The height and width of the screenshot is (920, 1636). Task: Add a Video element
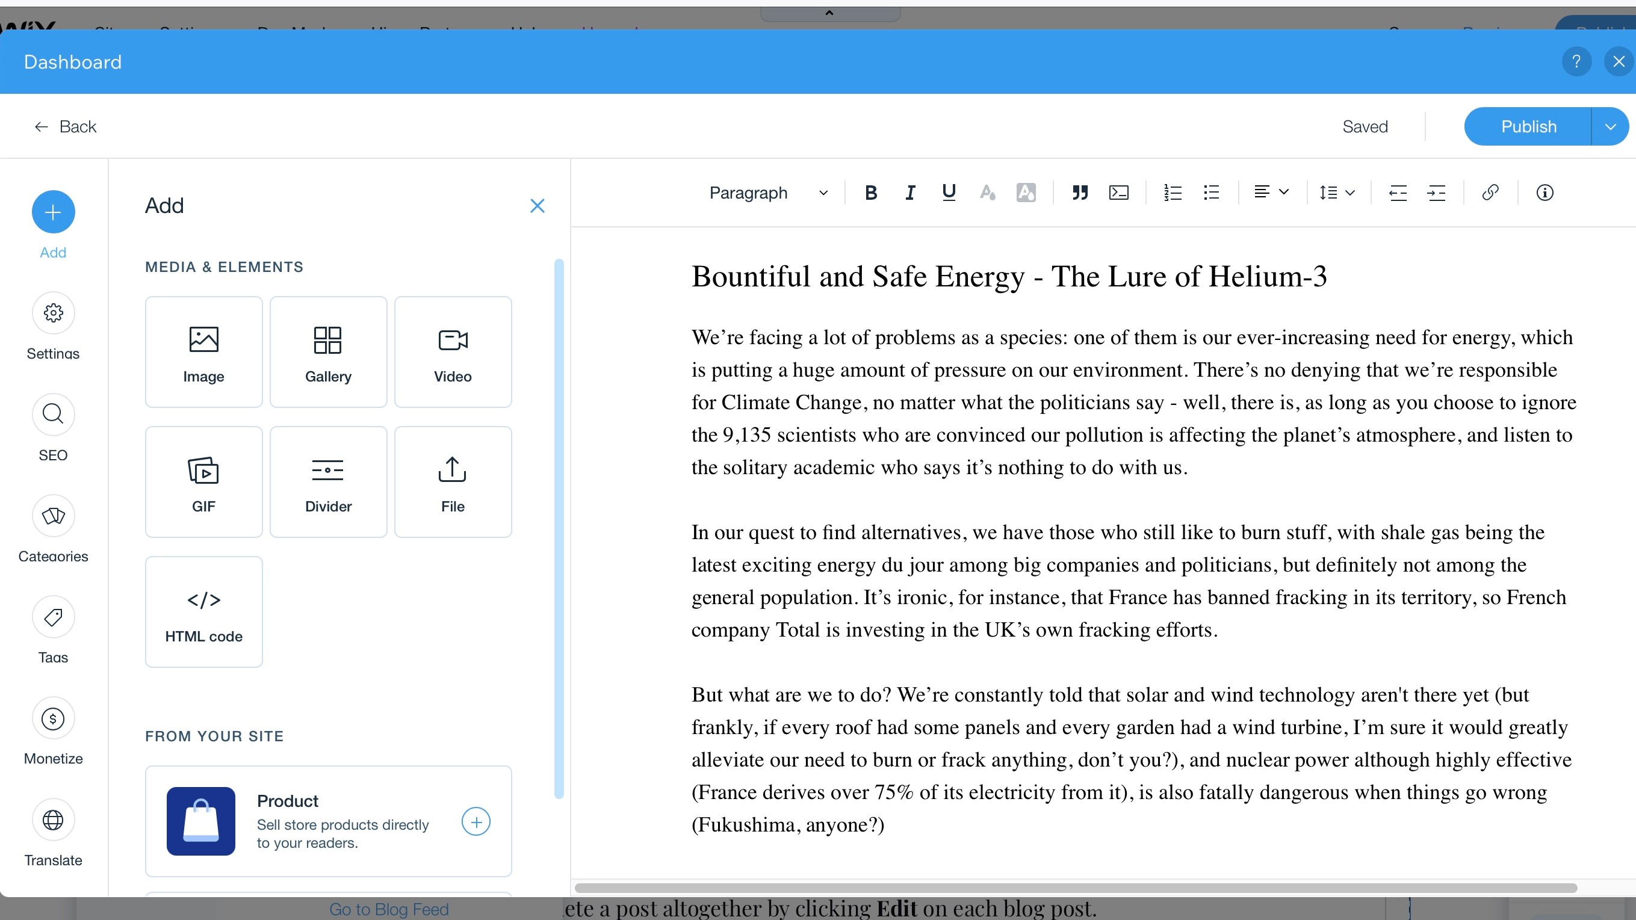click(453, 352)
